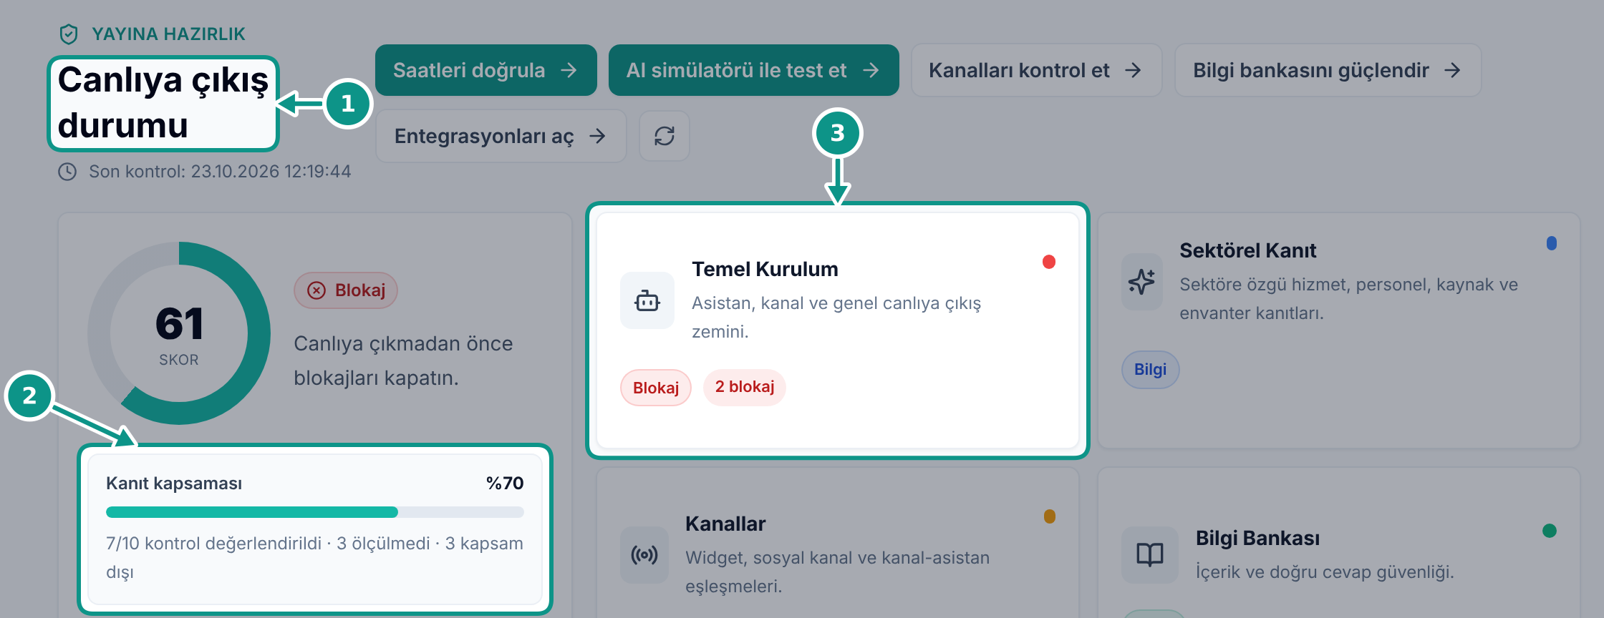Click the green status dot on Bilgi Bankası
Viewport: 1604px width, 618px height.
(x=1550, y=531)
